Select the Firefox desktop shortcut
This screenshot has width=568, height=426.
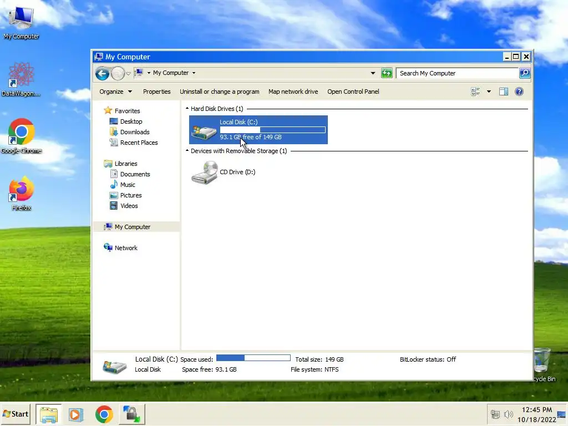click(x=21, y=193)
